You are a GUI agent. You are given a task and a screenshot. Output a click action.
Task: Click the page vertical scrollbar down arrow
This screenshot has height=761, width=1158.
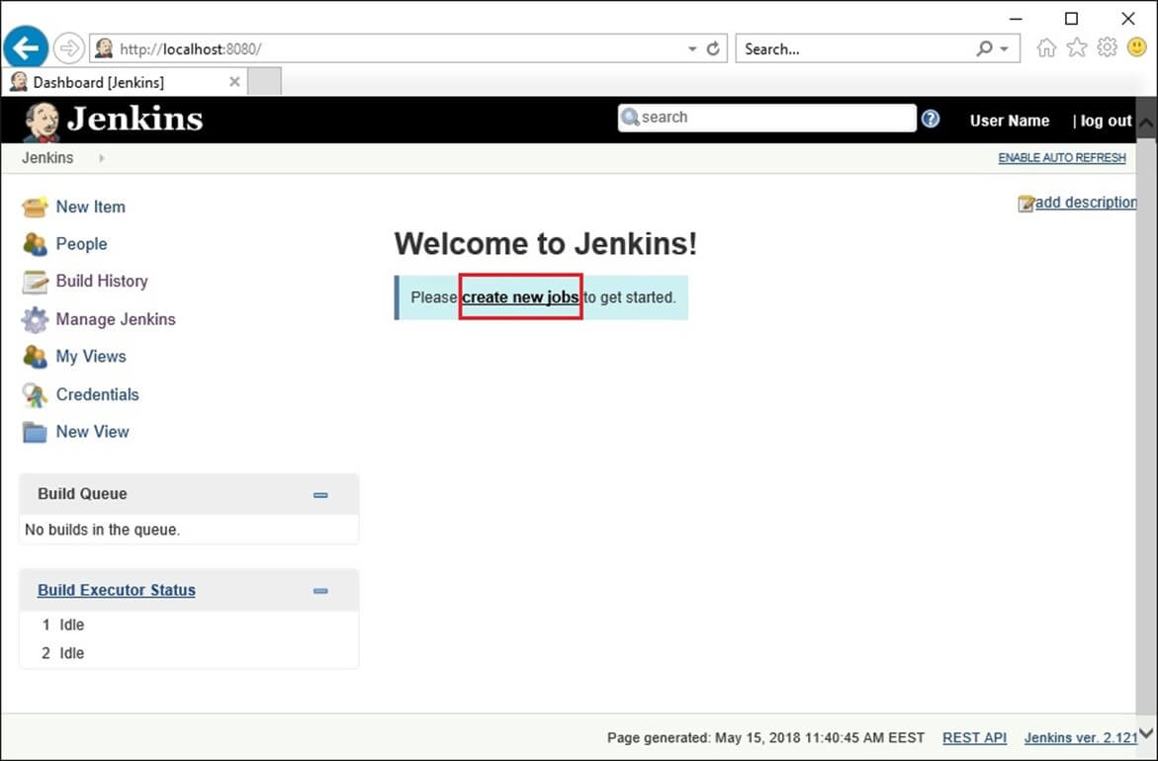tap(1147, 733)
